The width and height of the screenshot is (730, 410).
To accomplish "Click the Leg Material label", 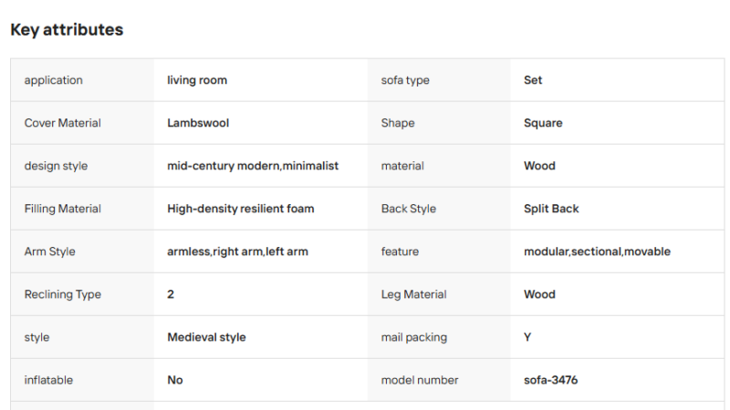I will tap(413, 294).
